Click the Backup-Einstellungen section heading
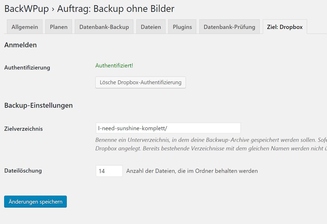 point(38,105)
